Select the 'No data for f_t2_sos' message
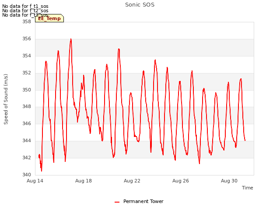This screenshot has height=210, width=280. point(25,10)
